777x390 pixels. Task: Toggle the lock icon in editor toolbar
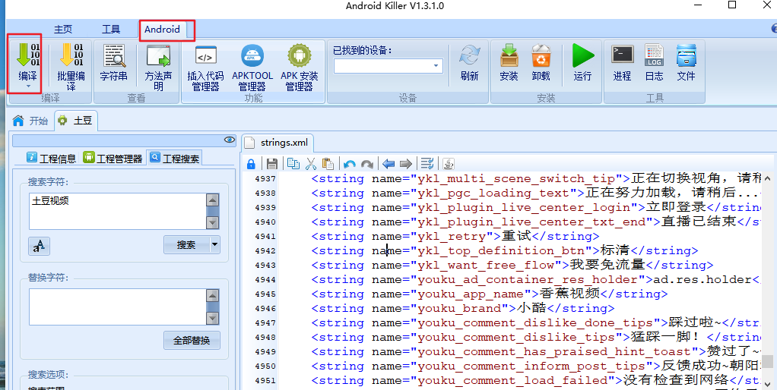pos(252,164)
